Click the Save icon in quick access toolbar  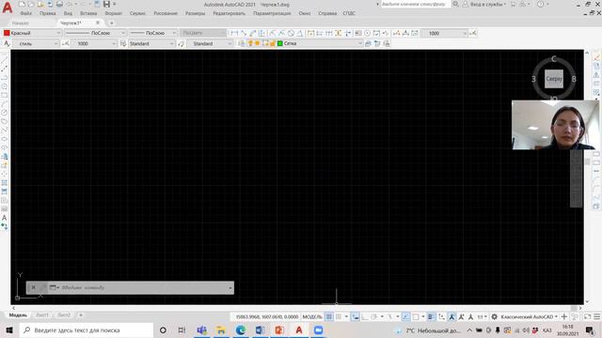click(106, 4)
